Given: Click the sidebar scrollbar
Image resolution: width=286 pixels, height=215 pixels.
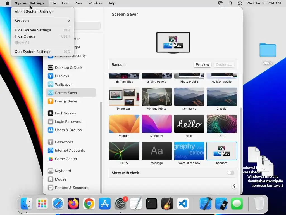Looking at the screenshot, I should click(101, 148).
